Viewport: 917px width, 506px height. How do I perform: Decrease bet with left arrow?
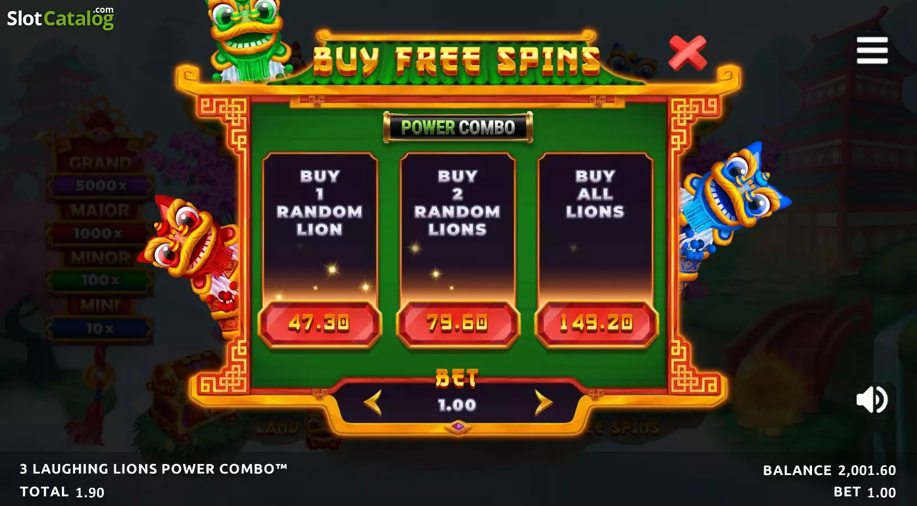pyautogui.click(x=373, y=403)
